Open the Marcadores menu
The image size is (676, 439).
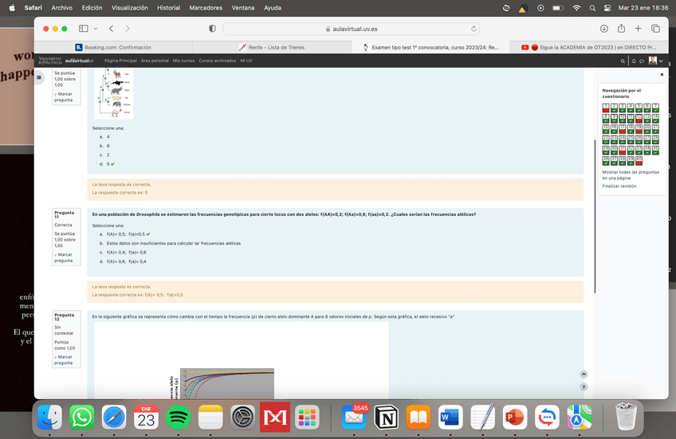click(206, 8)
